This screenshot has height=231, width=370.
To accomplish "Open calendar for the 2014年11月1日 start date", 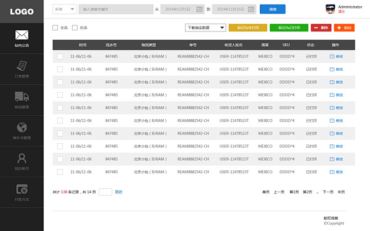I will click(x=200, y=9).
